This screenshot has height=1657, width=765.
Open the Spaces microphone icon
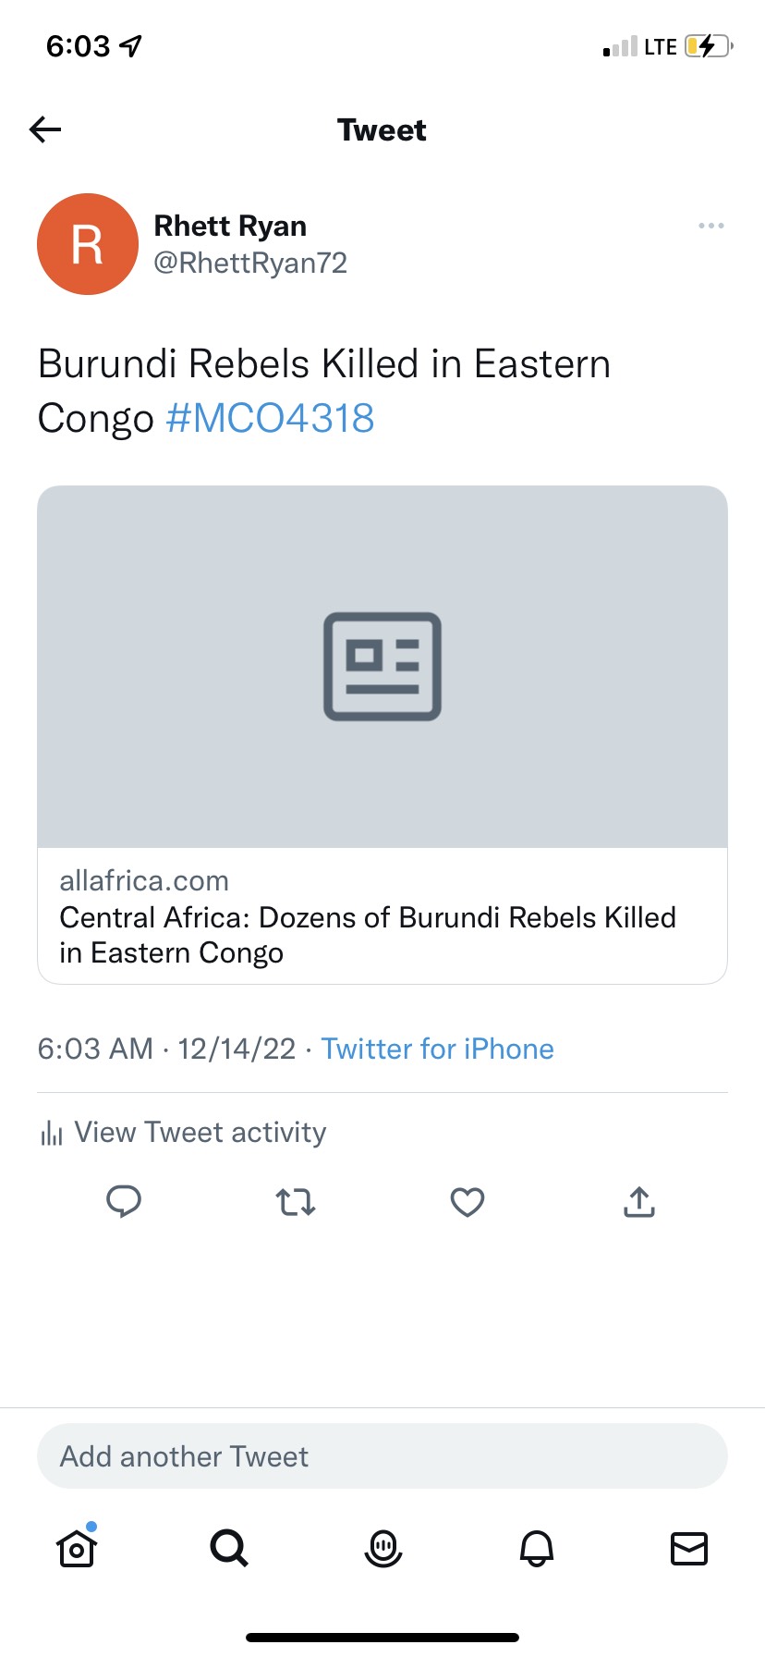(x=382, y=1548)
